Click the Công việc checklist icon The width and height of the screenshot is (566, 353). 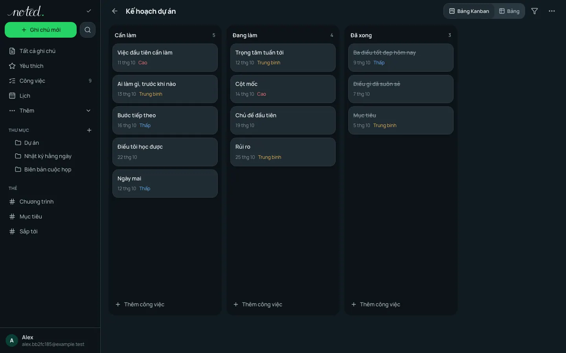coord(12,81)
